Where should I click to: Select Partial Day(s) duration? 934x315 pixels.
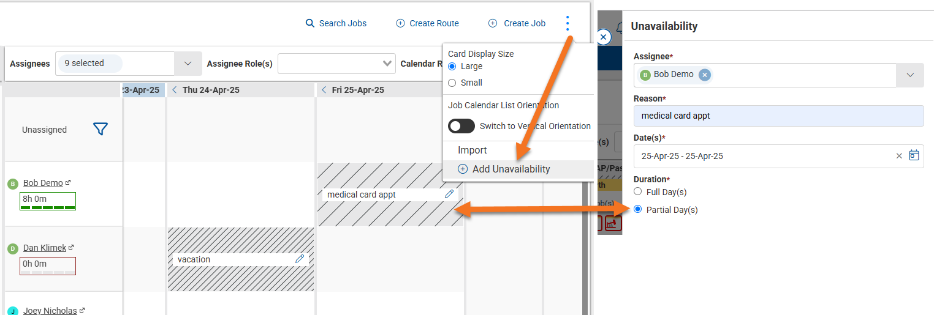(638, 209)
